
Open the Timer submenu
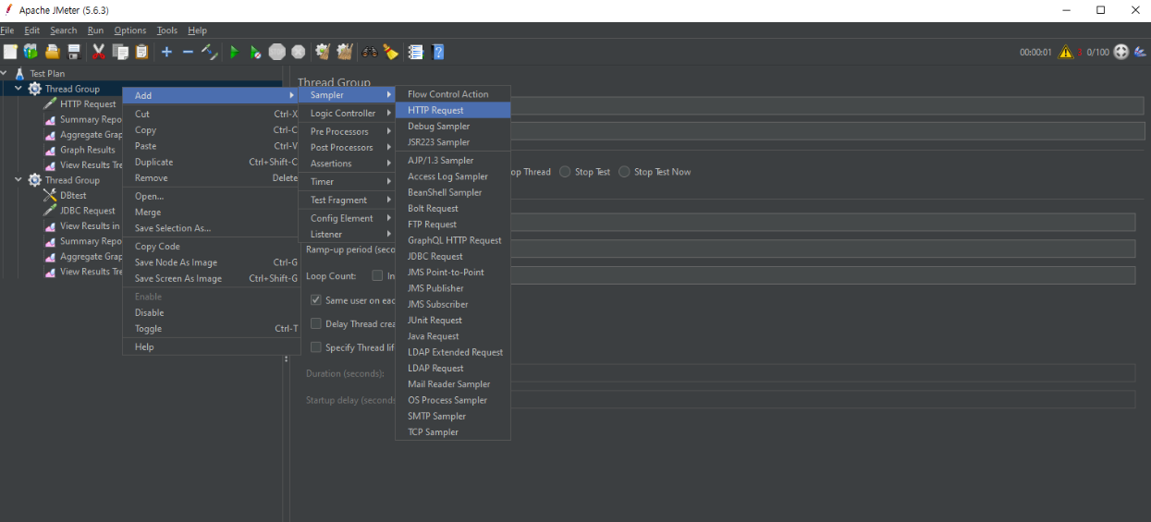click(348, 181)
